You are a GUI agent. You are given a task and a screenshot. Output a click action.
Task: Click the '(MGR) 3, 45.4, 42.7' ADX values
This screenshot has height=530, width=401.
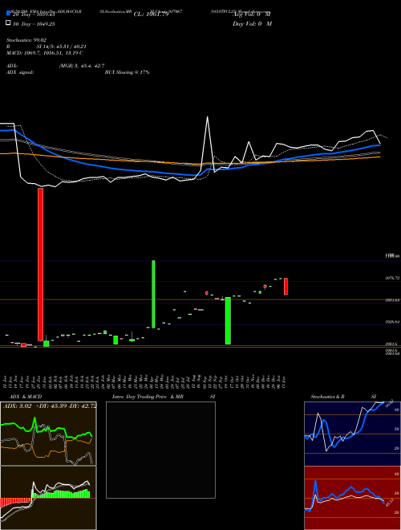coord(82,66)
